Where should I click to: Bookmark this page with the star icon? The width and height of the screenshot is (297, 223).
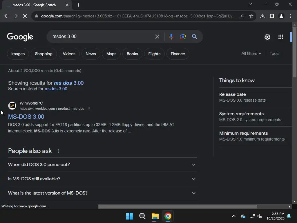(x=251, y=16)
